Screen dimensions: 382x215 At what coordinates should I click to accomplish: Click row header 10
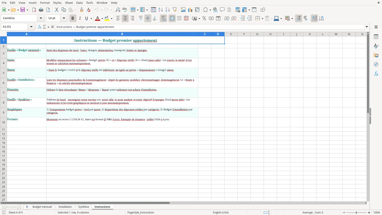coord(3,122)
